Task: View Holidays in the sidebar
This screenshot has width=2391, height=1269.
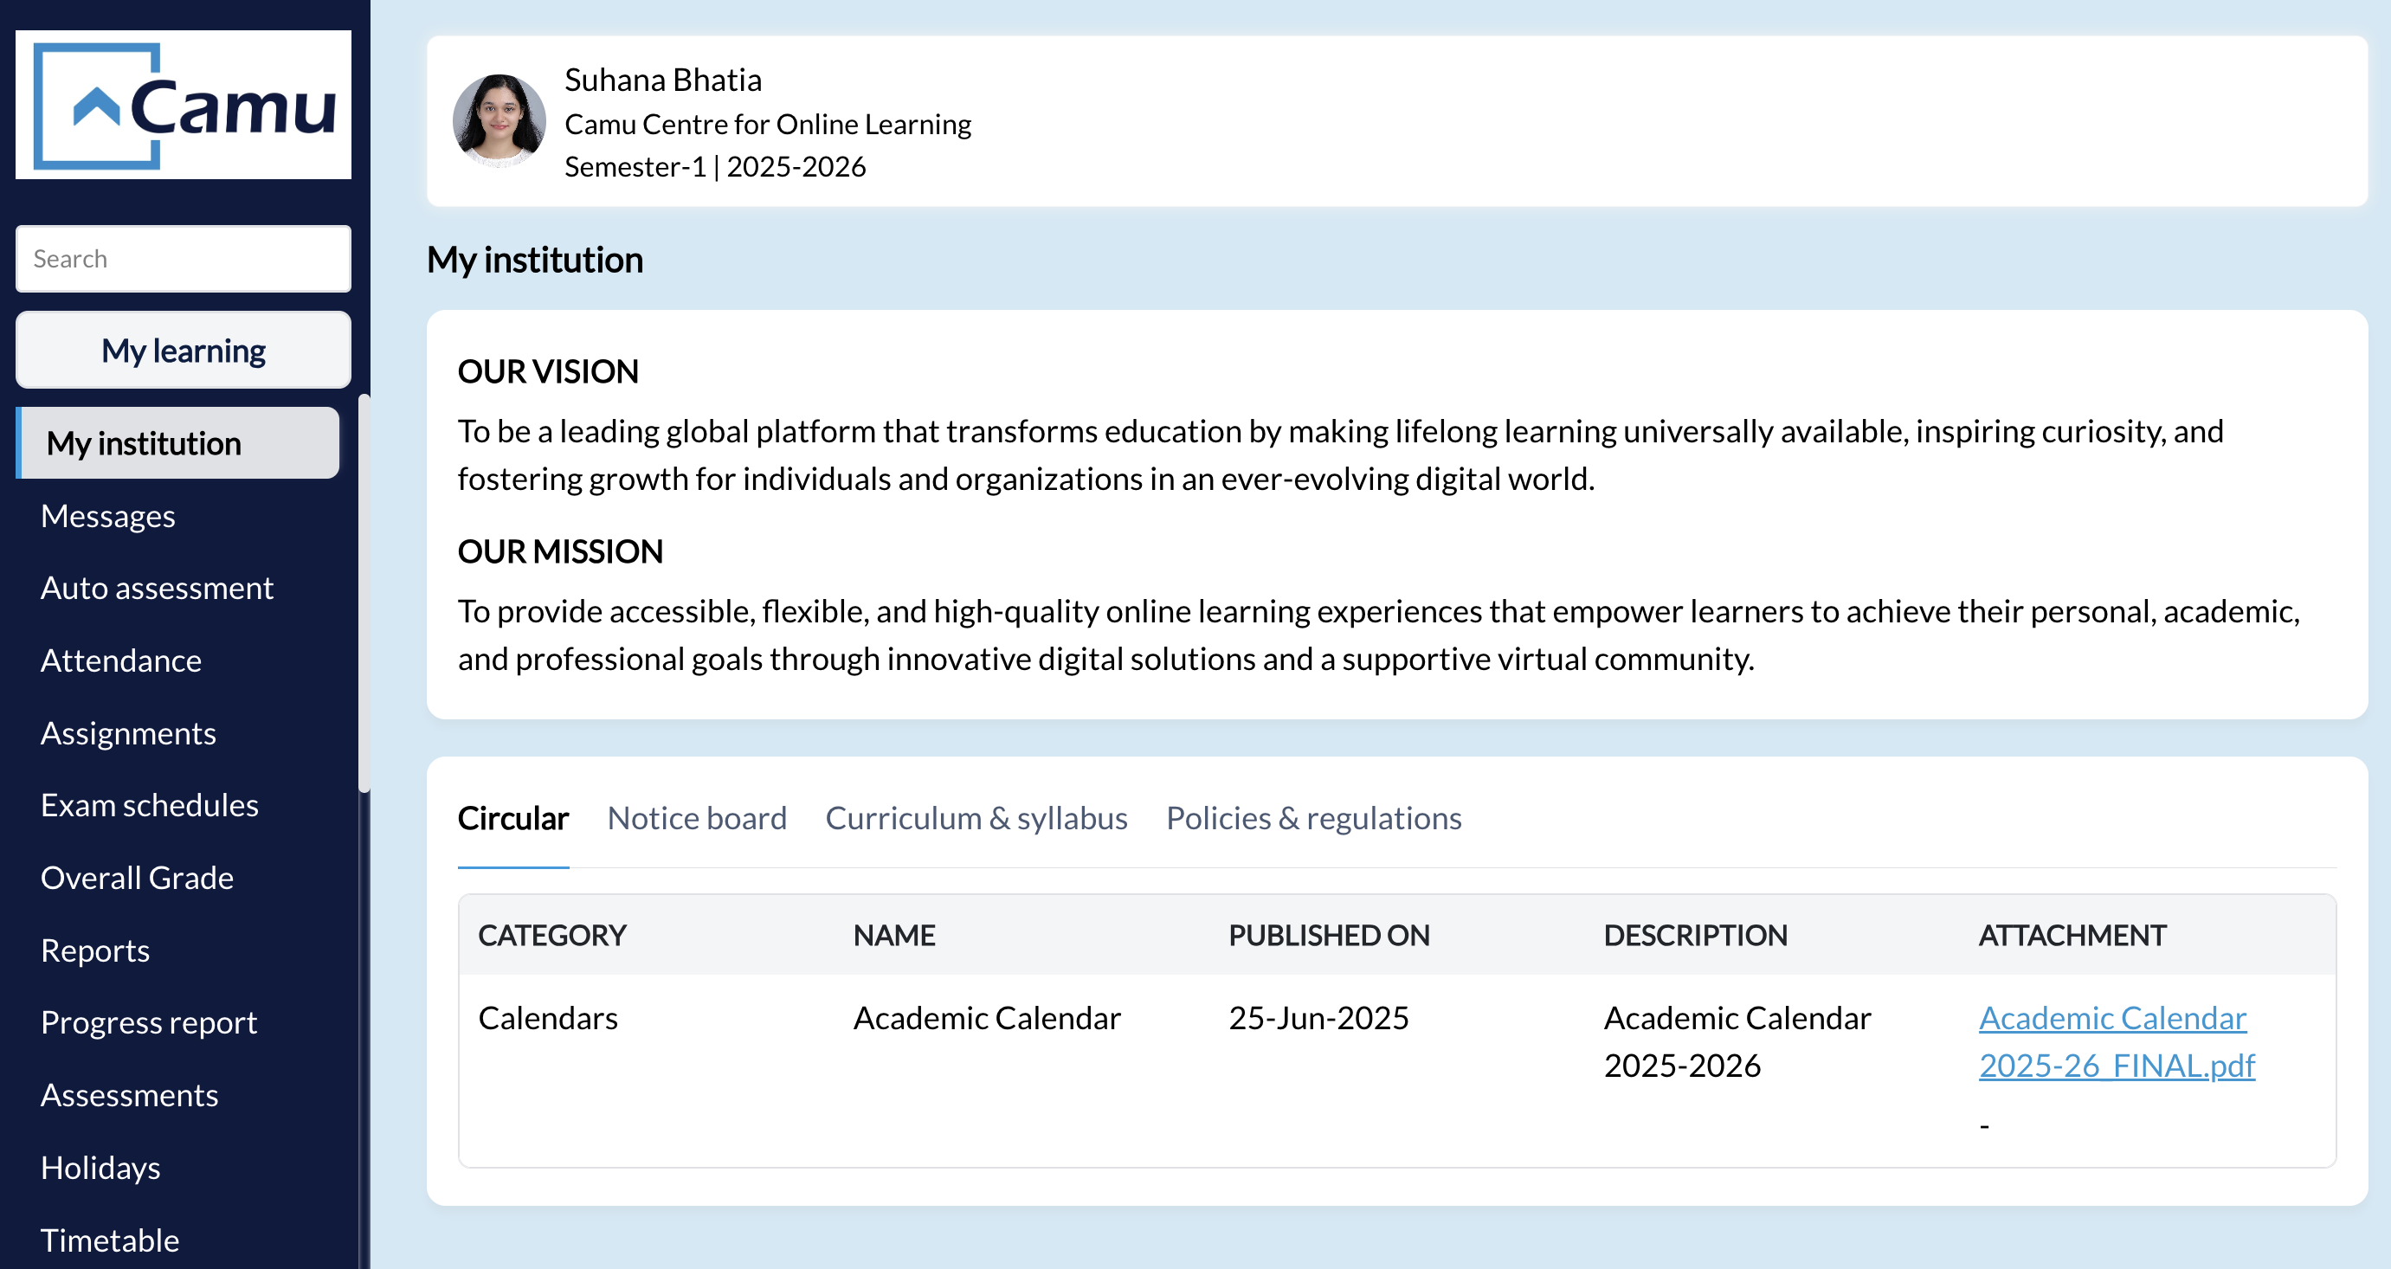Action: pyautogui.click(x=100, y=1167)
